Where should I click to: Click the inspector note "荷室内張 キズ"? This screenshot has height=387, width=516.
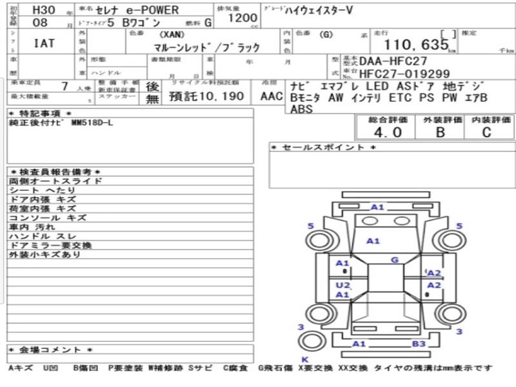43,208
